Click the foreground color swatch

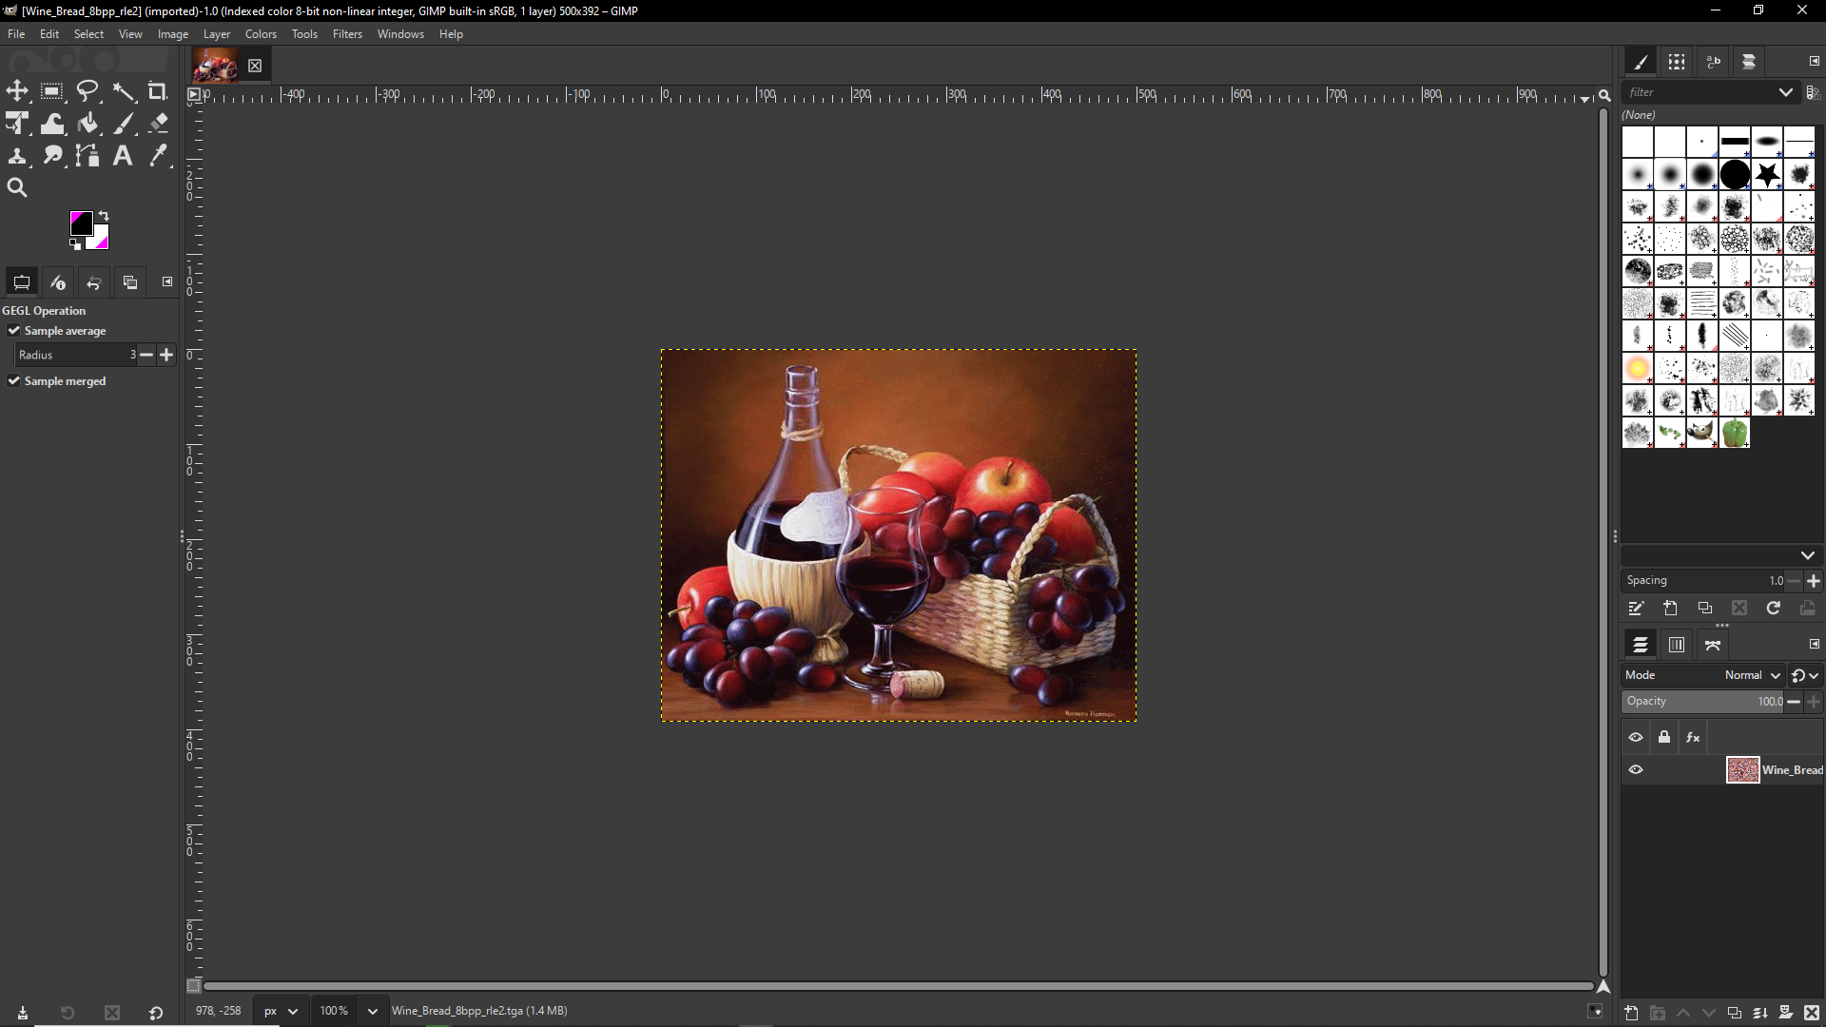point(81,223)
